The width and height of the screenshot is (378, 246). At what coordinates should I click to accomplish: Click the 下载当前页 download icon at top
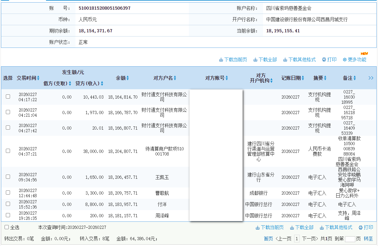point(222,59)
